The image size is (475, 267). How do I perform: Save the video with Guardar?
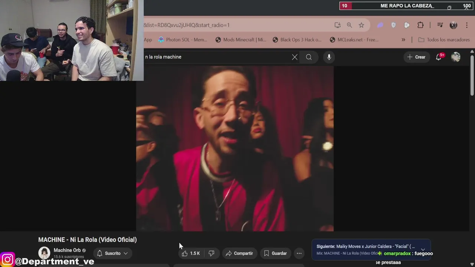[275, 253]
